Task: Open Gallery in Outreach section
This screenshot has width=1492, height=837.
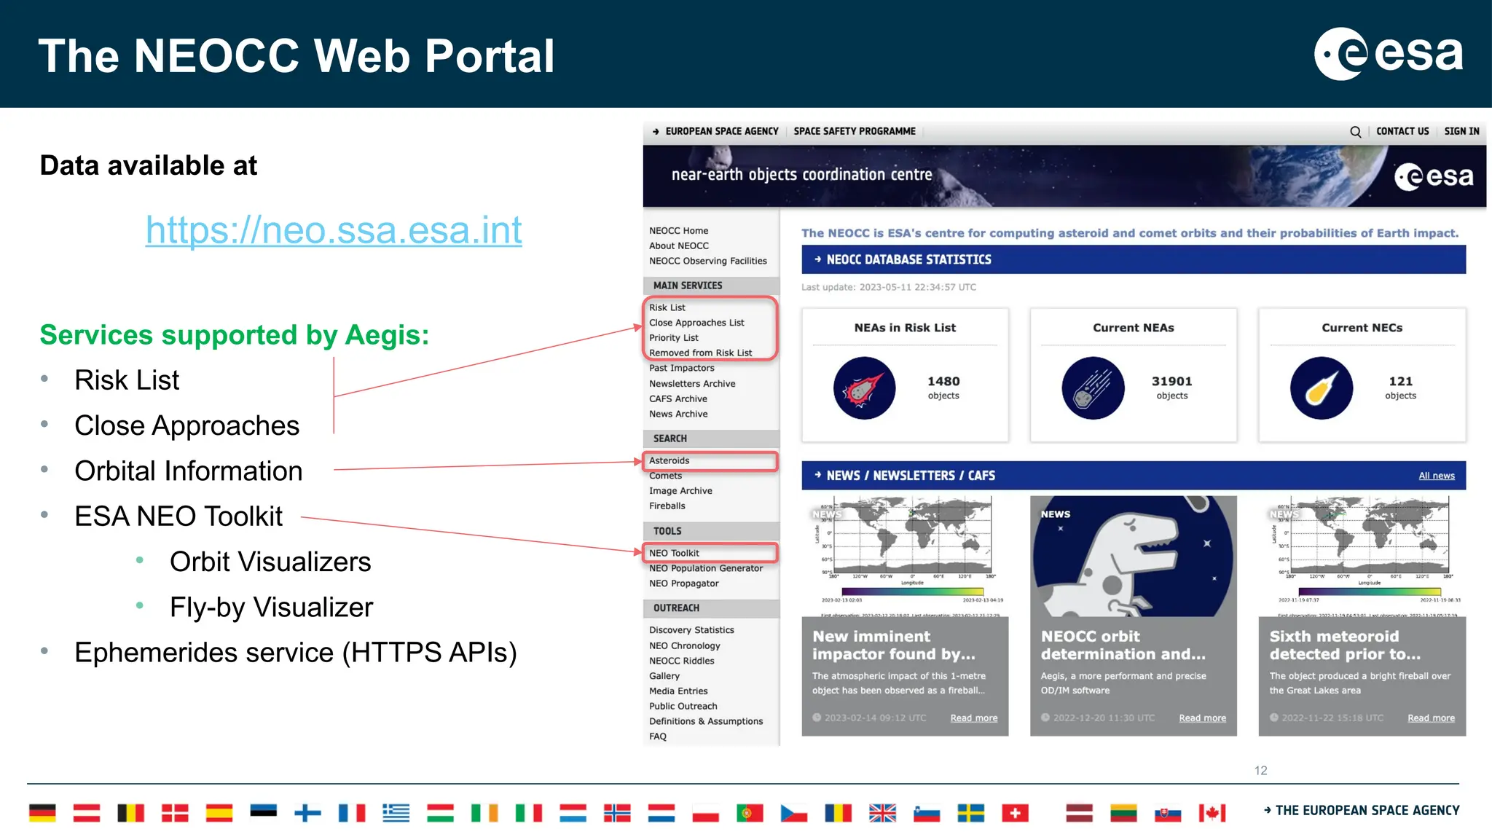Action: point(664,677)
